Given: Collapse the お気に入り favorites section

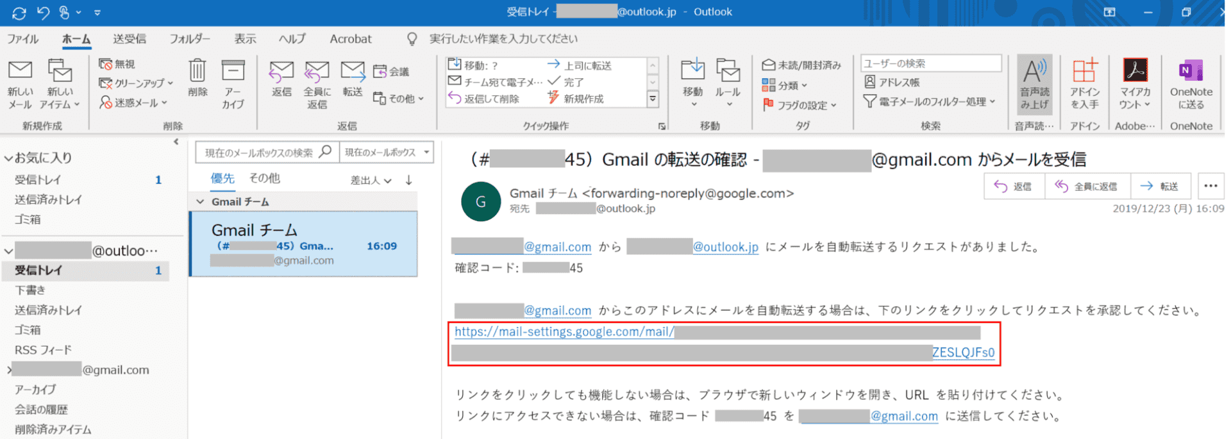Looking at the screenshot, I should pos(8,158).
